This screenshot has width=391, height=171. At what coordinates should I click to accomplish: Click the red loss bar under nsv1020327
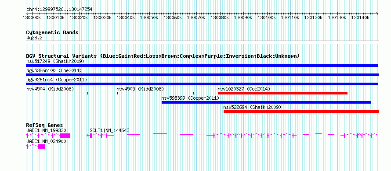(282, 93)
